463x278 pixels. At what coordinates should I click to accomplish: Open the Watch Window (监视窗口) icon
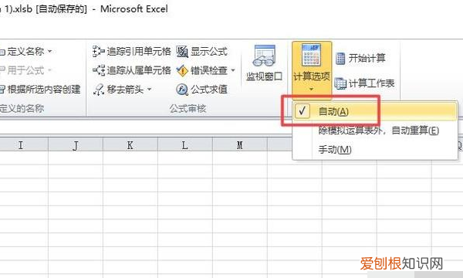point(264,56)
